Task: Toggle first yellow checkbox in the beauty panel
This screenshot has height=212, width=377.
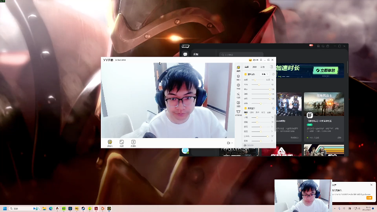Action: pos(246,74)
